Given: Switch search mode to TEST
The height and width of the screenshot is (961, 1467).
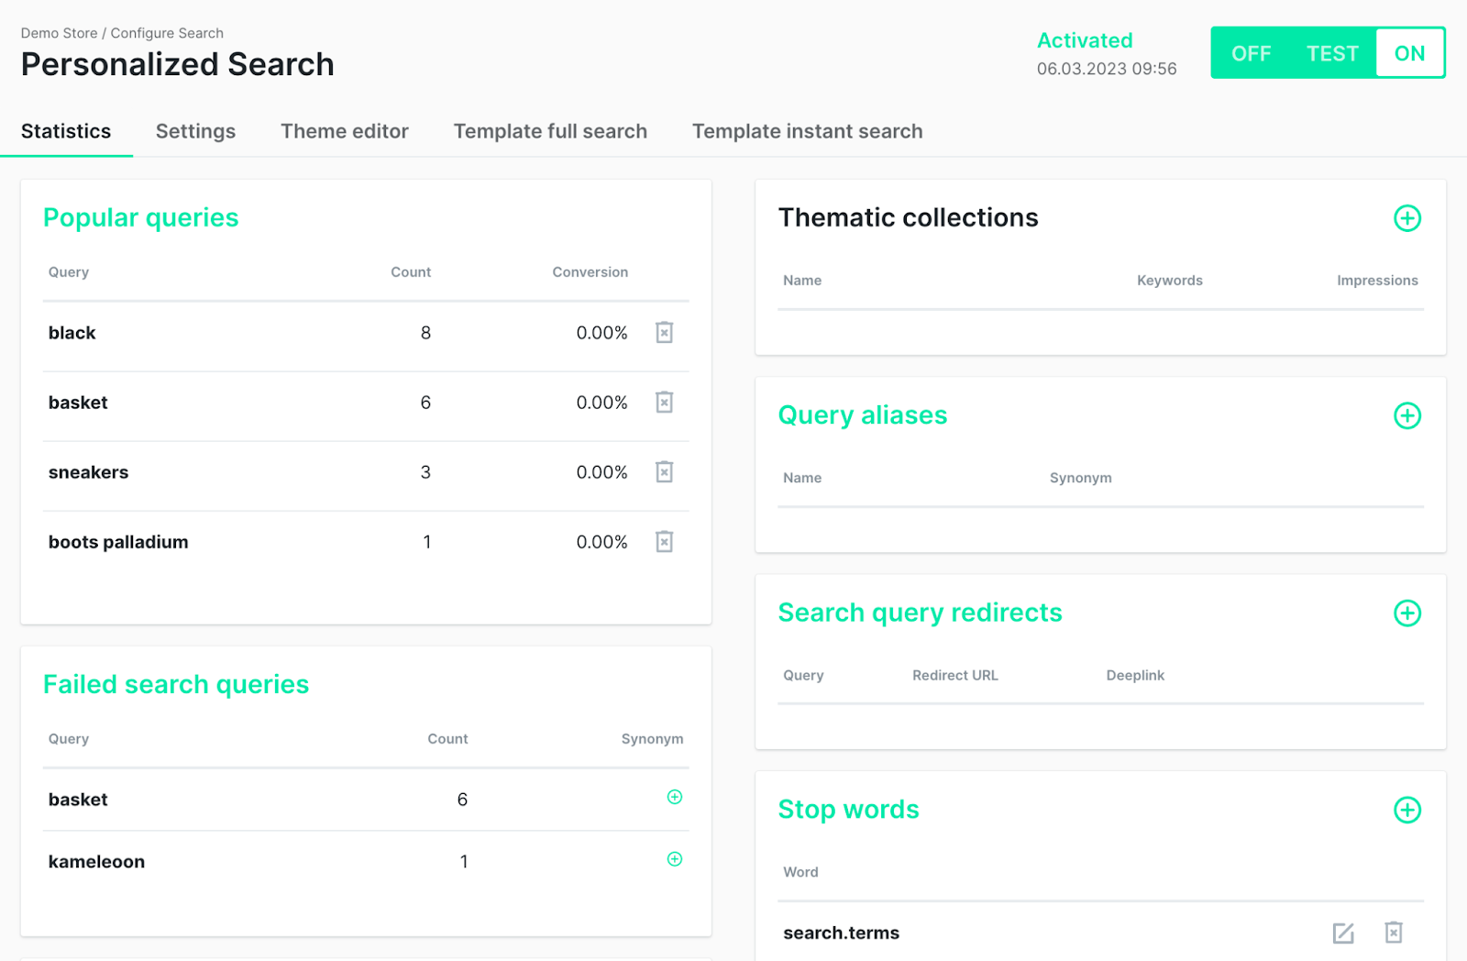Looking at the screenshot, I should pos(1331,53).
